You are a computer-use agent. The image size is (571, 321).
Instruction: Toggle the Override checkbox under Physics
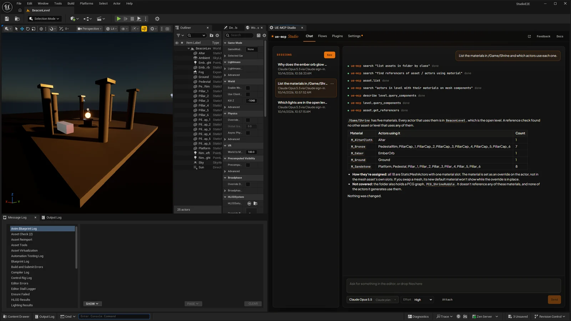248,120
